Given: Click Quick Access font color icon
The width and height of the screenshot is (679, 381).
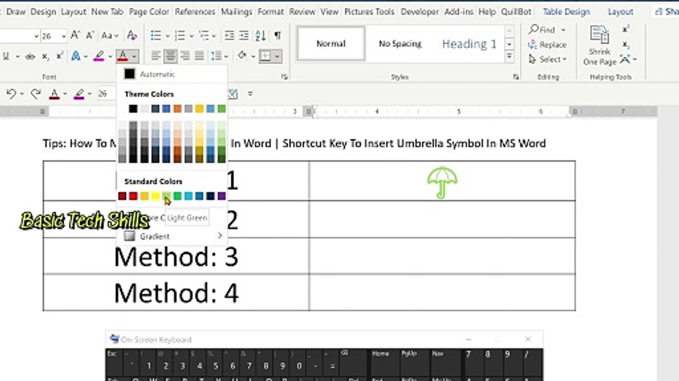Looking at the screenshot, I should 54,94.
